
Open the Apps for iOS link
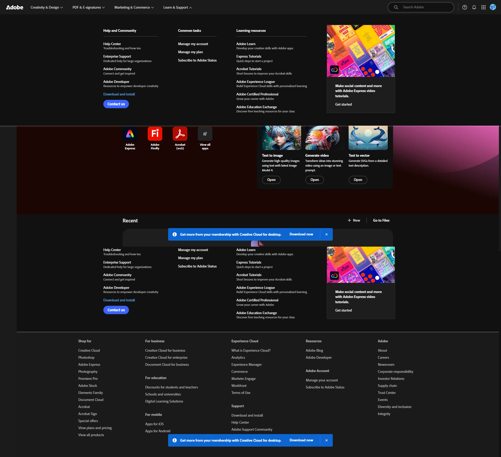154,424
